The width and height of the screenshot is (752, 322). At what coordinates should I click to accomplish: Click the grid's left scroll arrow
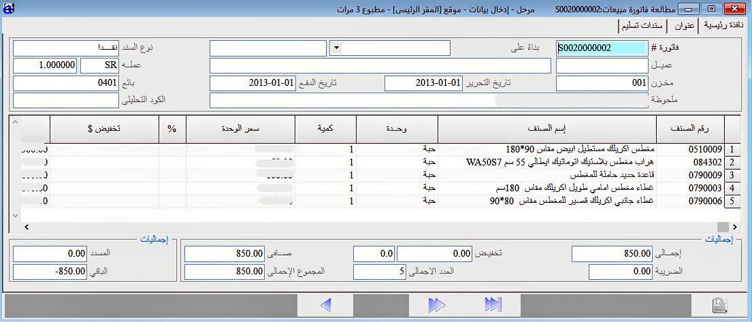(x=27, y=226)
